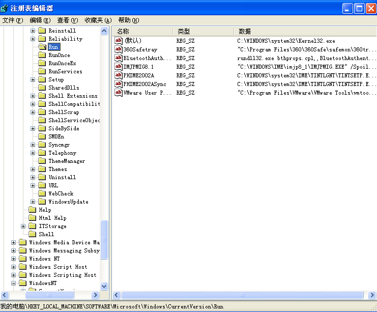The width and height of the screenshot is (377, 312).
Task: Click the tree pane vertical scrollbar thumb
Action: point(104,240)
